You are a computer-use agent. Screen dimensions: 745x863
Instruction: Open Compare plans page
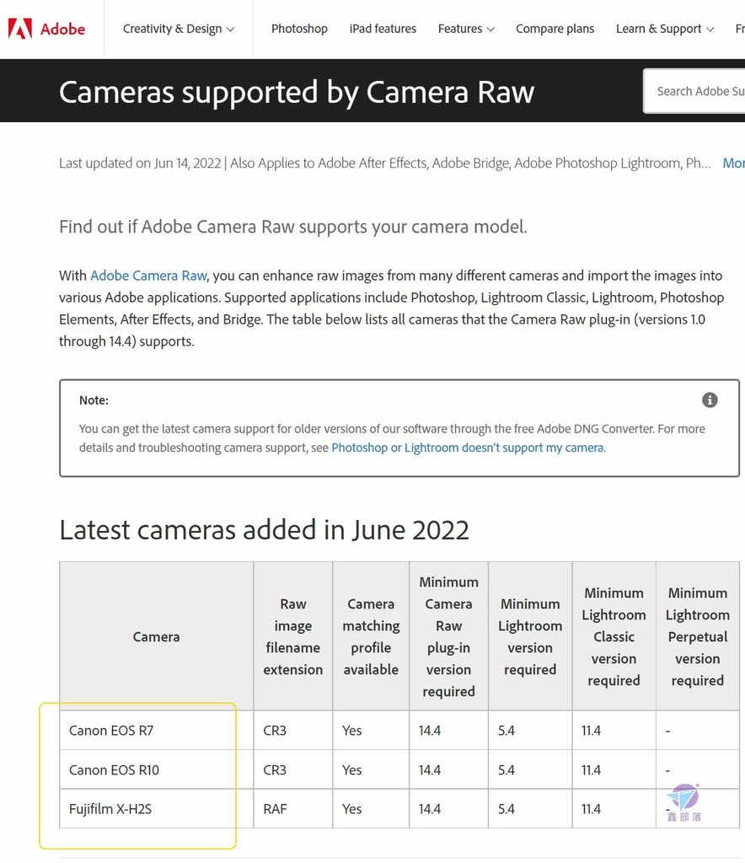(555, 29)
